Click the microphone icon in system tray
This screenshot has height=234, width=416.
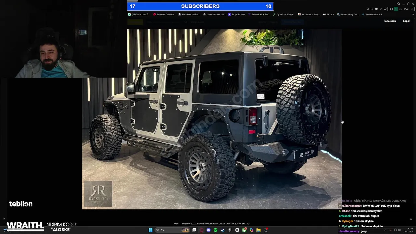(x=390, y=230)
